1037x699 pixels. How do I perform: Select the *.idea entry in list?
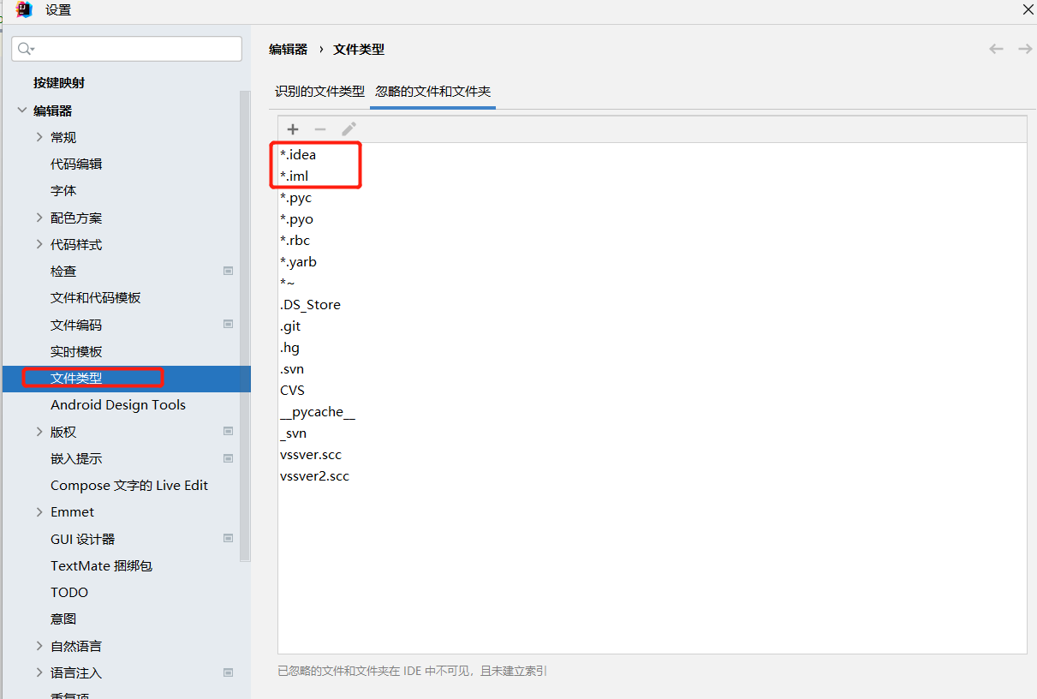[298, 155]
